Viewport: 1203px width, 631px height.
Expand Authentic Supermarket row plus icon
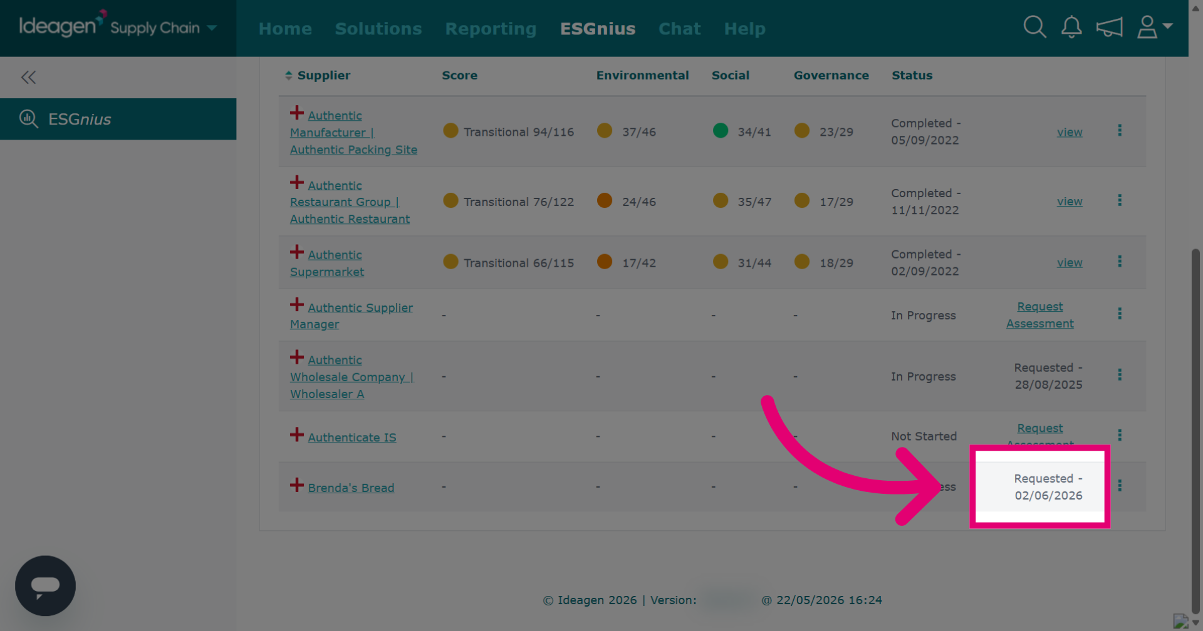[x=297, y=252]
